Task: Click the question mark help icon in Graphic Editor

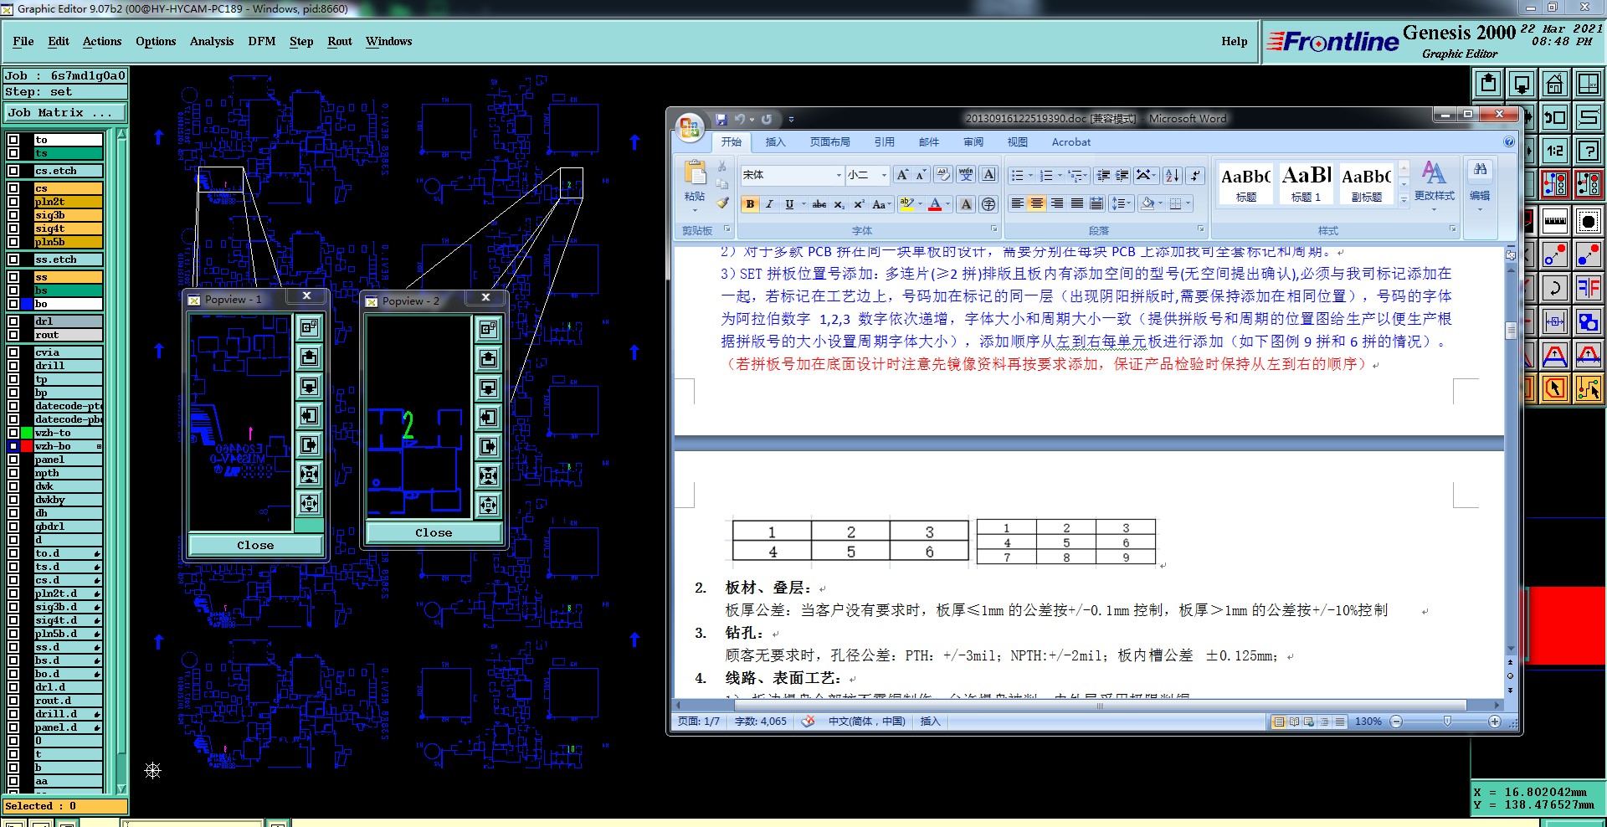Action: coord(1588,151)
